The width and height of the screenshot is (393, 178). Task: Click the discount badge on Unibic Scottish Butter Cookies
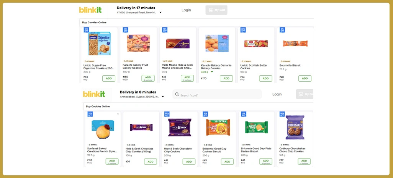[243, 30]
